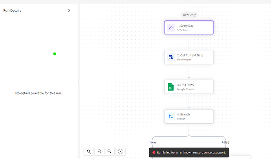Close the Run Details panel
This screenshot has height=159, width=271.
pyautogui.click(x=69, y=11)
